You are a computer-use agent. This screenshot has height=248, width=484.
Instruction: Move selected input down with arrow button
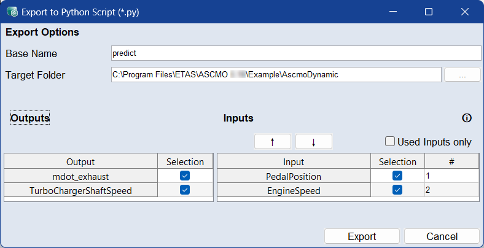pyautogui.click(x=313, y=142)
